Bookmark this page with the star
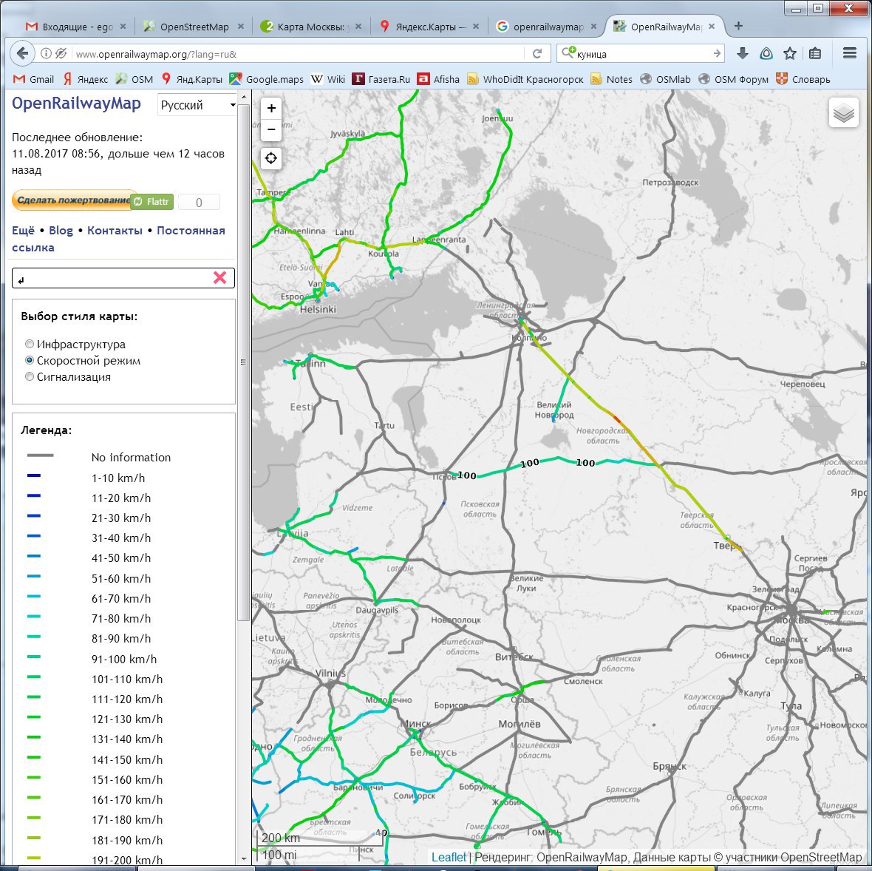The height and width of the screenshot is (871, 872). pyautogui.click(x=790, y=53)
